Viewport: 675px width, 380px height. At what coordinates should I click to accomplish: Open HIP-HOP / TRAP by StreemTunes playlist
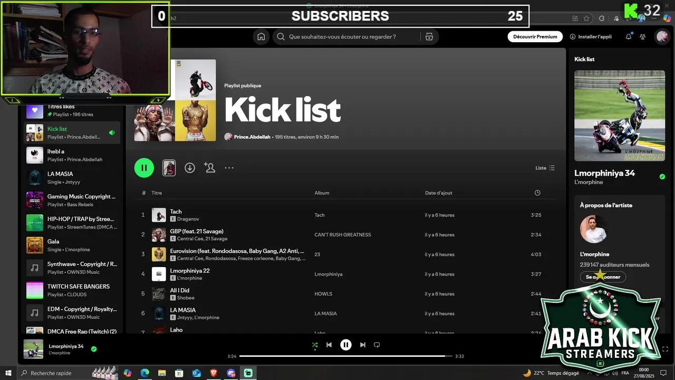[x=72, y=223]
